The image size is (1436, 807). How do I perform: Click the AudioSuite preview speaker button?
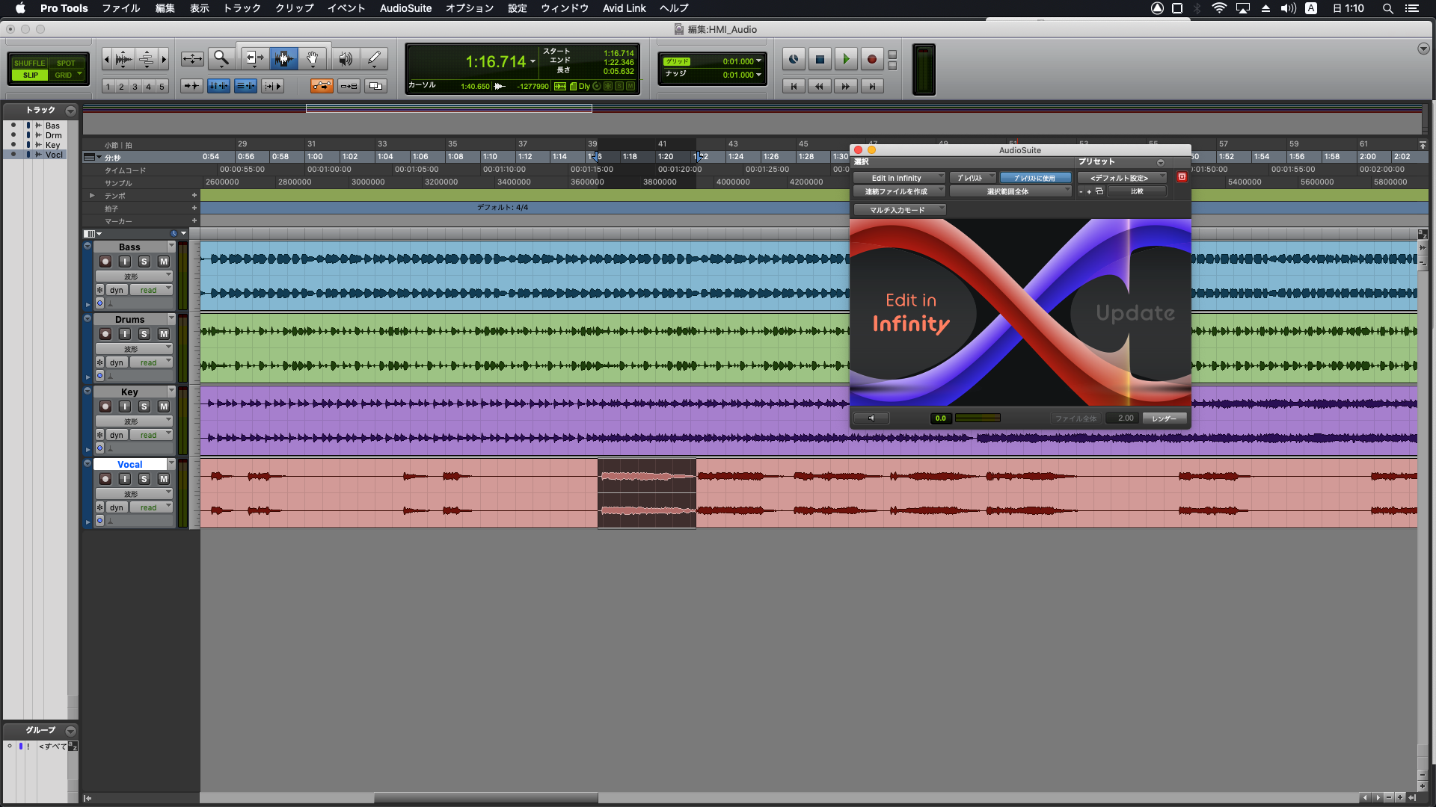click(871, 418)
